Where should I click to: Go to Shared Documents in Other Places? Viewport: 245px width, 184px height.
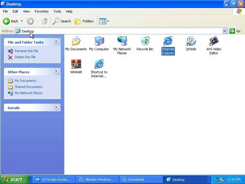coord(28,87)
